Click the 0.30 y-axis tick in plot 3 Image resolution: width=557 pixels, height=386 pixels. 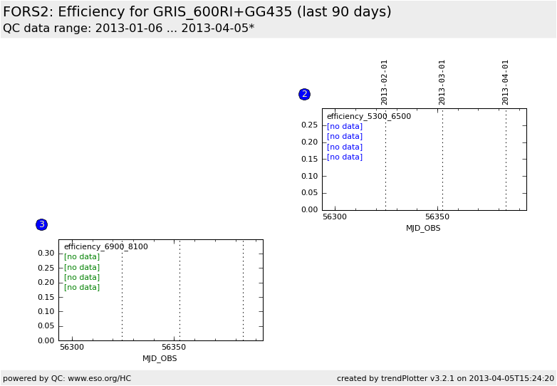(x=46, y=254)
